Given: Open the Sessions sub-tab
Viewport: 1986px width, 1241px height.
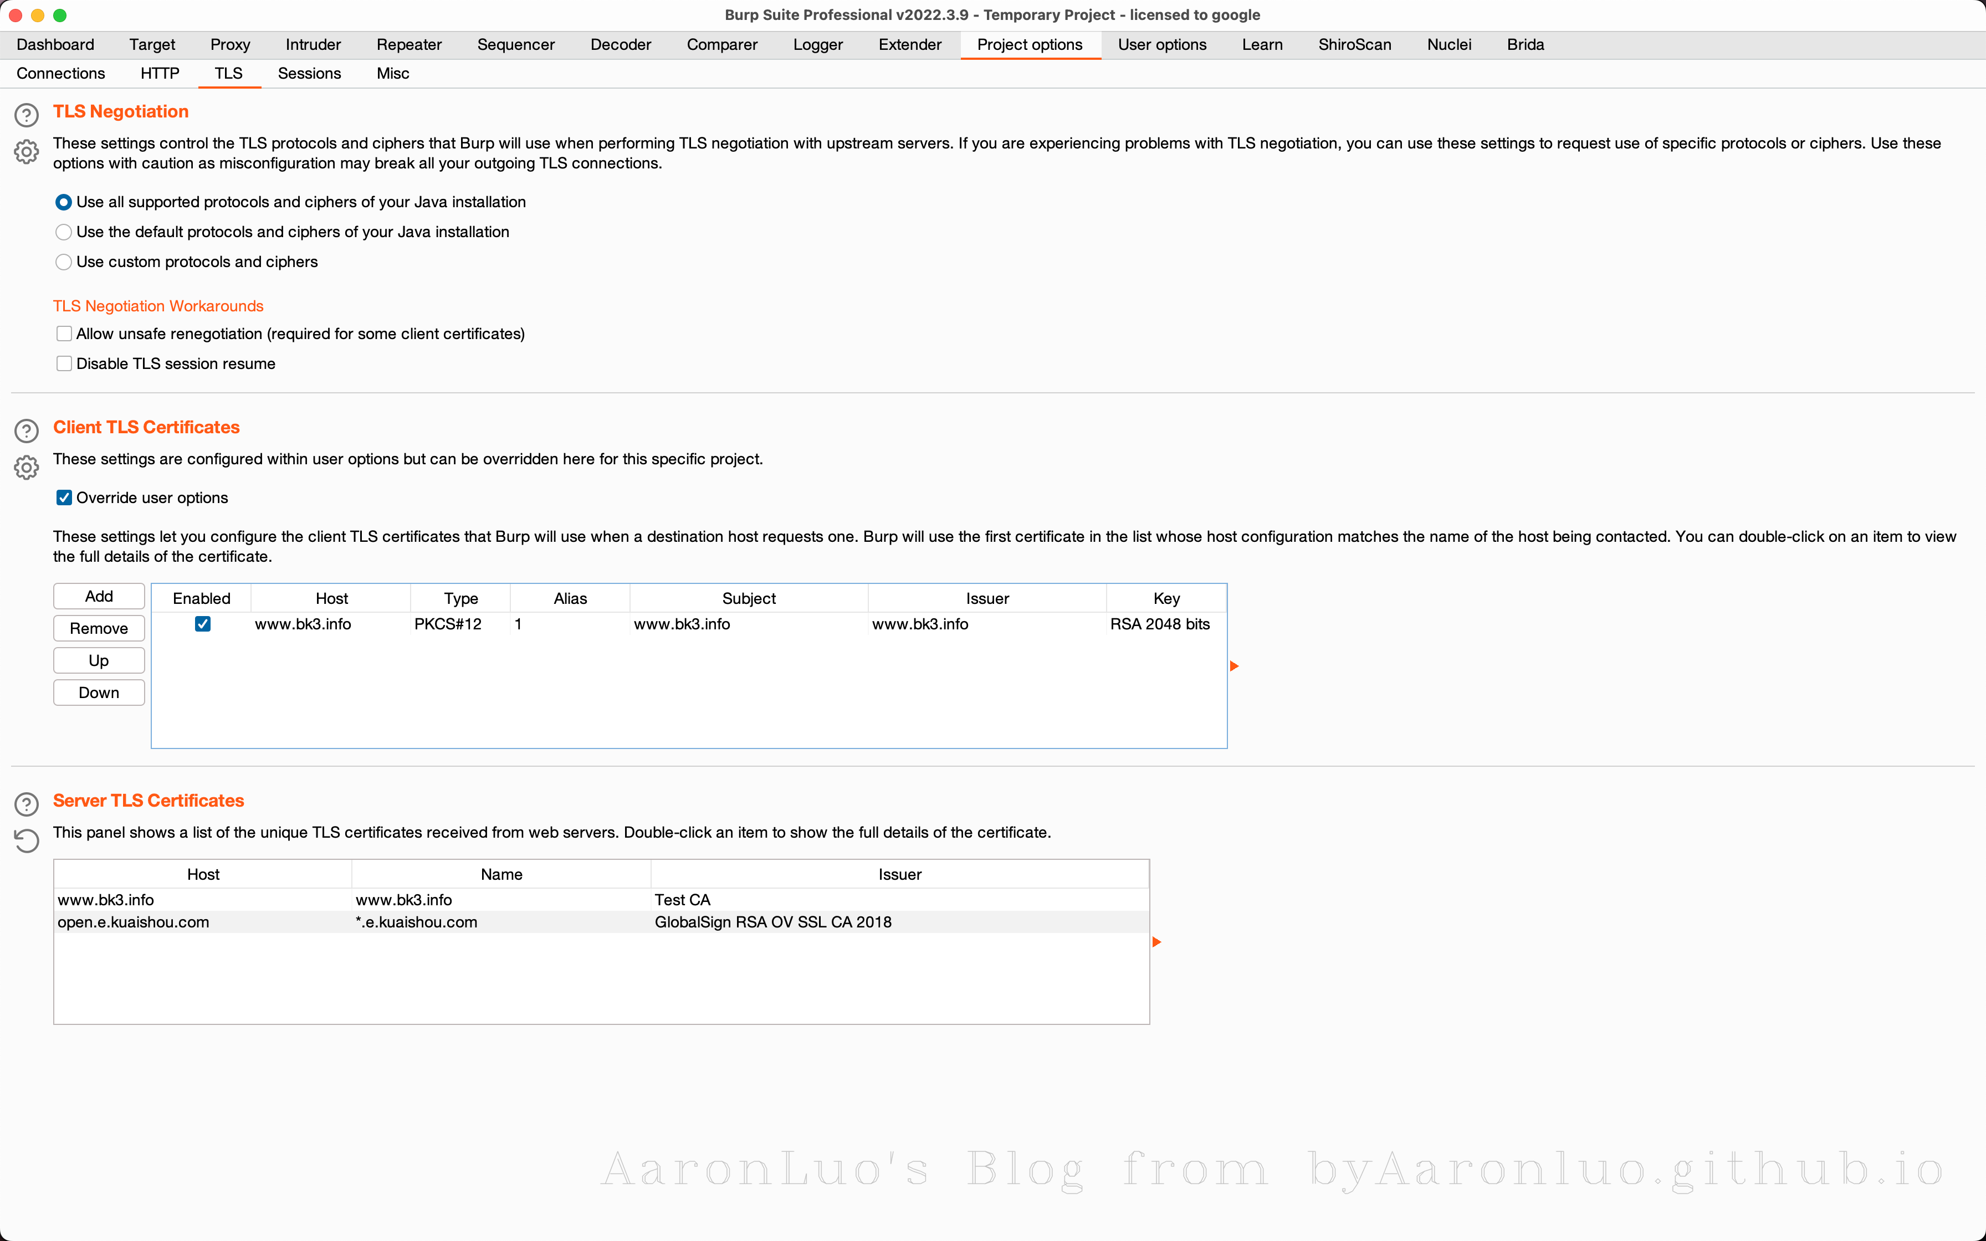Looking at the screenshot, I should [309, 73].
